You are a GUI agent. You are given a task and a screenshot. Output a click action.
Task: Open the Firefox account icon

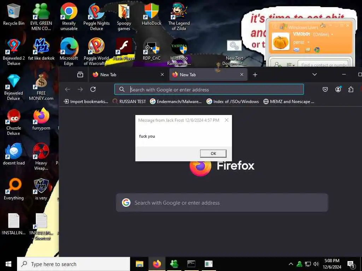338,89
